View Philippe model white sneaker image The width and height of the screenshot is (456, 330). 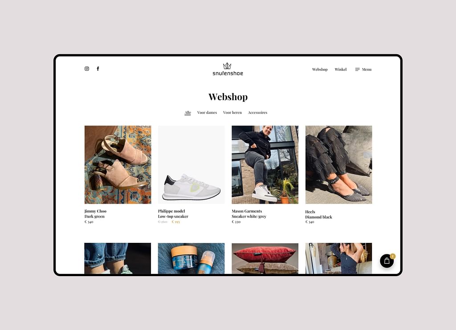(x=191, y=165)
